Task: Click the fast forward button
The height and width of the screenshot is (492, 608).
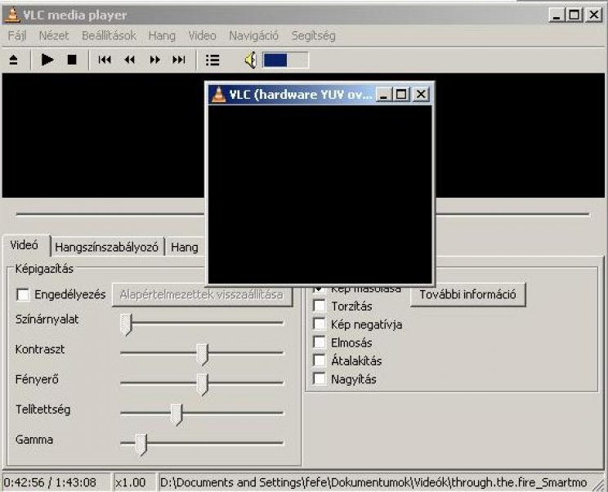Action: click(x=155, y=60)
